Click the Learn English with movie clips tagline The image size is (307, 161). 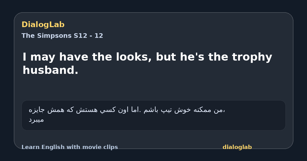[70, 147]
